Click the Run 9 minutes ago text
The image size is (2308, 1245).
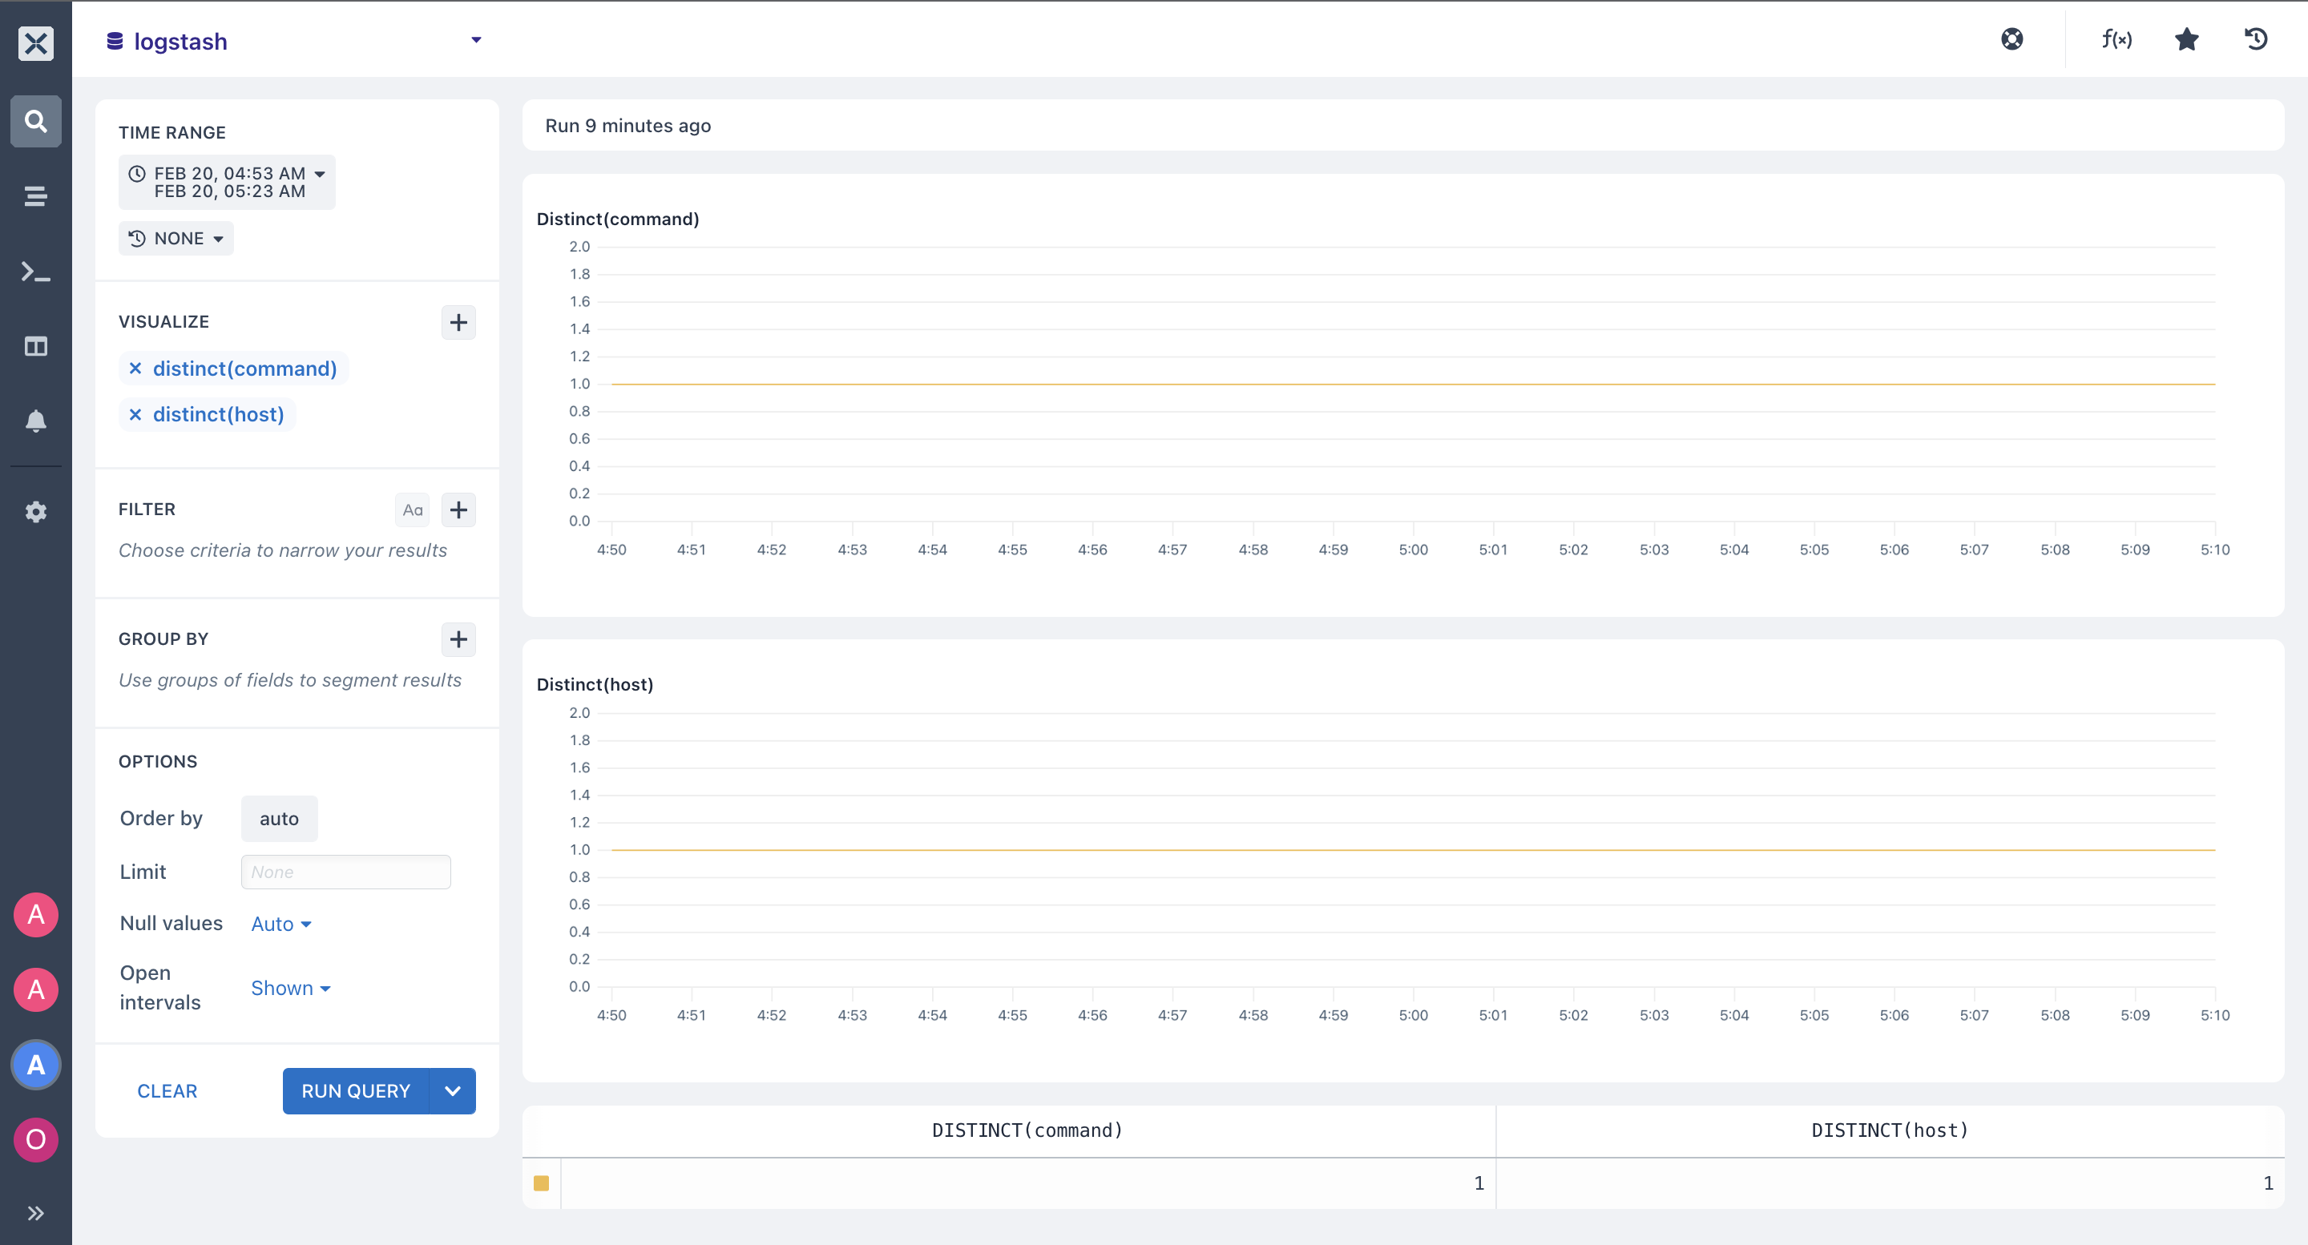click(x=628, y=126)
